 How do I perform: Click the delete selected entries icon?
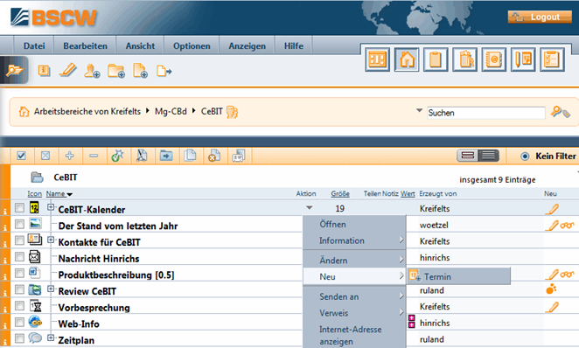[x=213, y=156]
